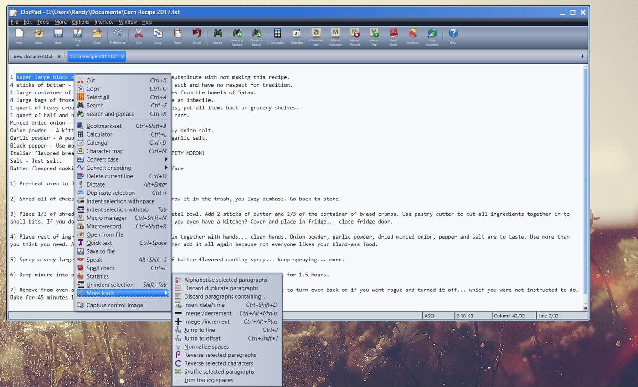
Task: Expand the Convert case submenu
Action: pos(123,159)
